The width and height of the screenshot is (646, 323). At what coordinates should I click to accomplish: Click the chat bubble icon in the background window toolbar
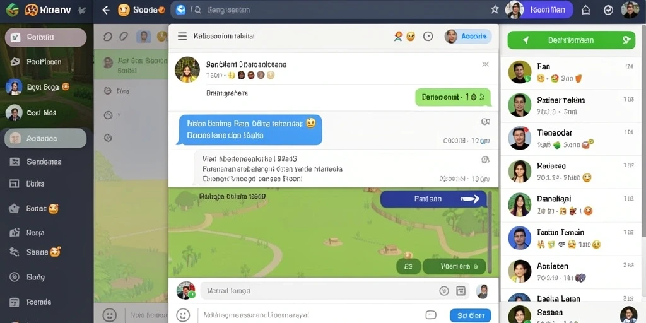(108, 37)
